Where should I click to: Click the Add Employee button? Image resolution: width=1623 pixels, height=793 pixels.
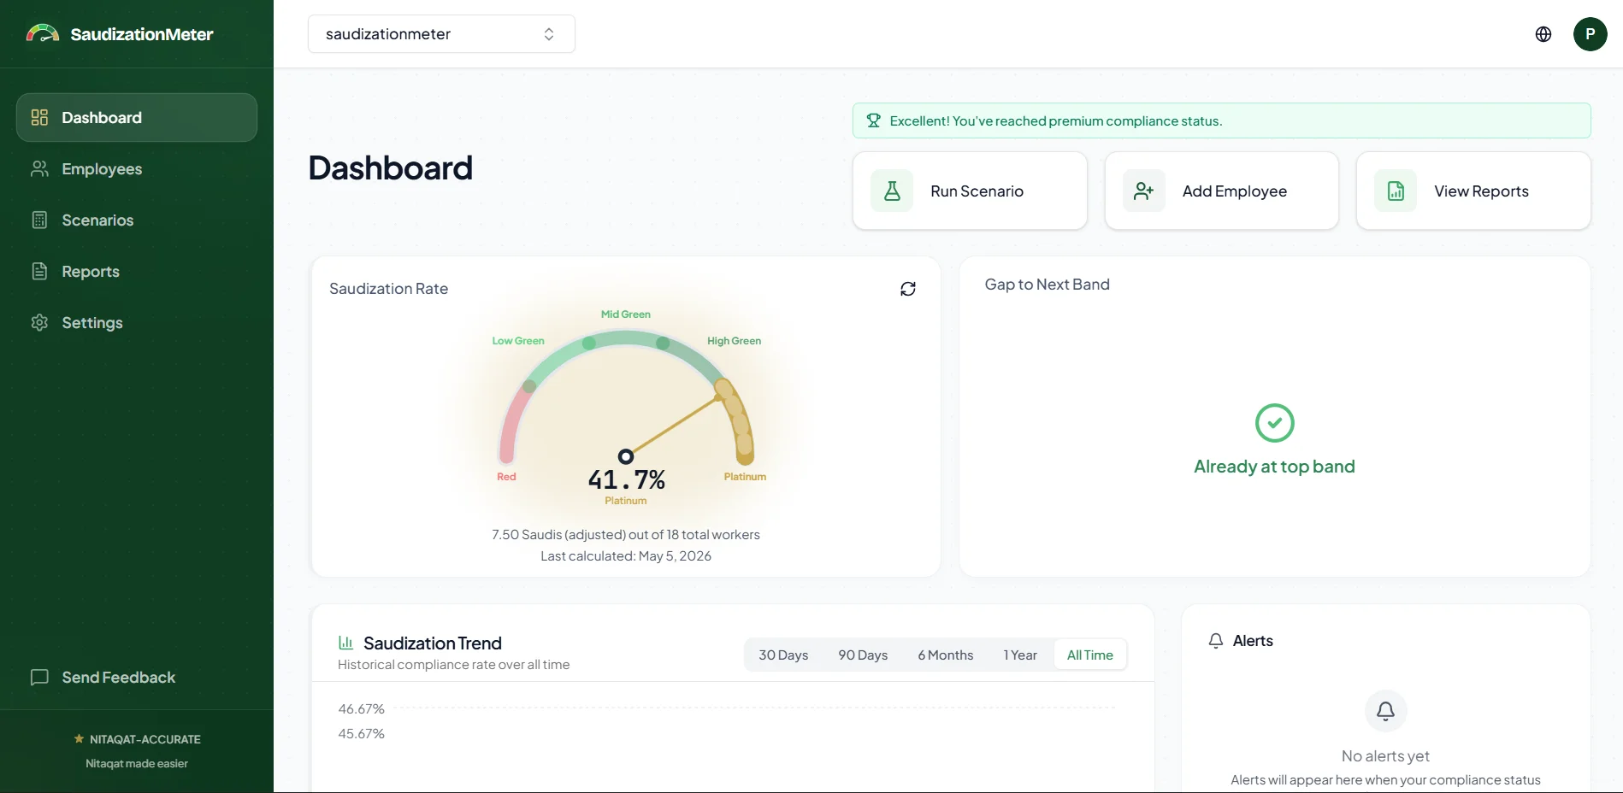1221,191
